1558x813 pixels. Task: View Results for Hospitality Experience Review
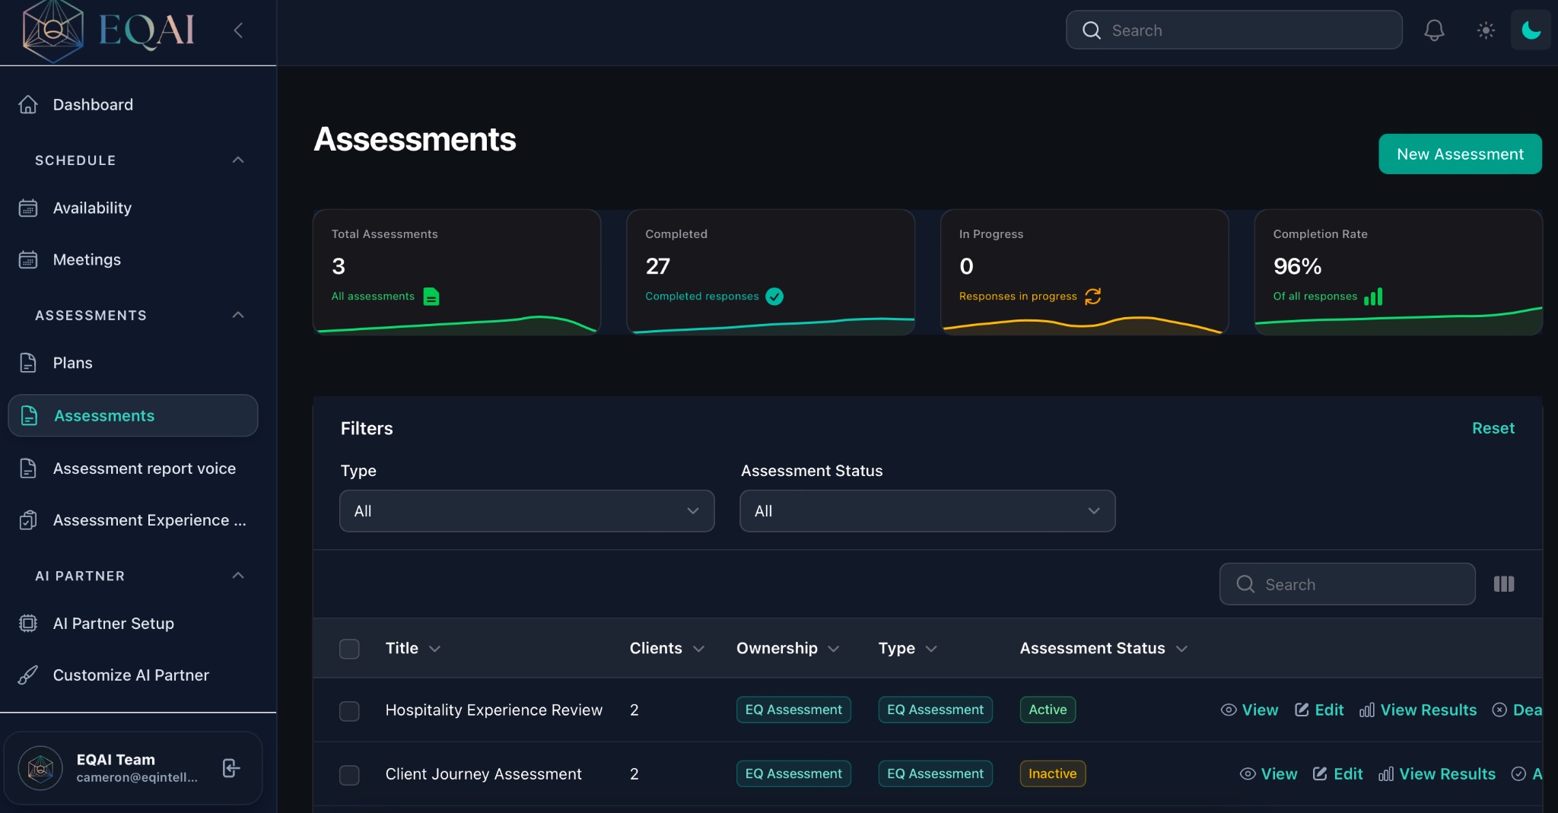[1418, 710]
